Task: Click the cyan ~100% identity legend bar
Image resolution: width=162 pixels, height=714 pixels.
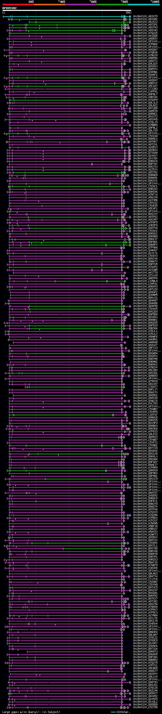Action: (144, 5)
